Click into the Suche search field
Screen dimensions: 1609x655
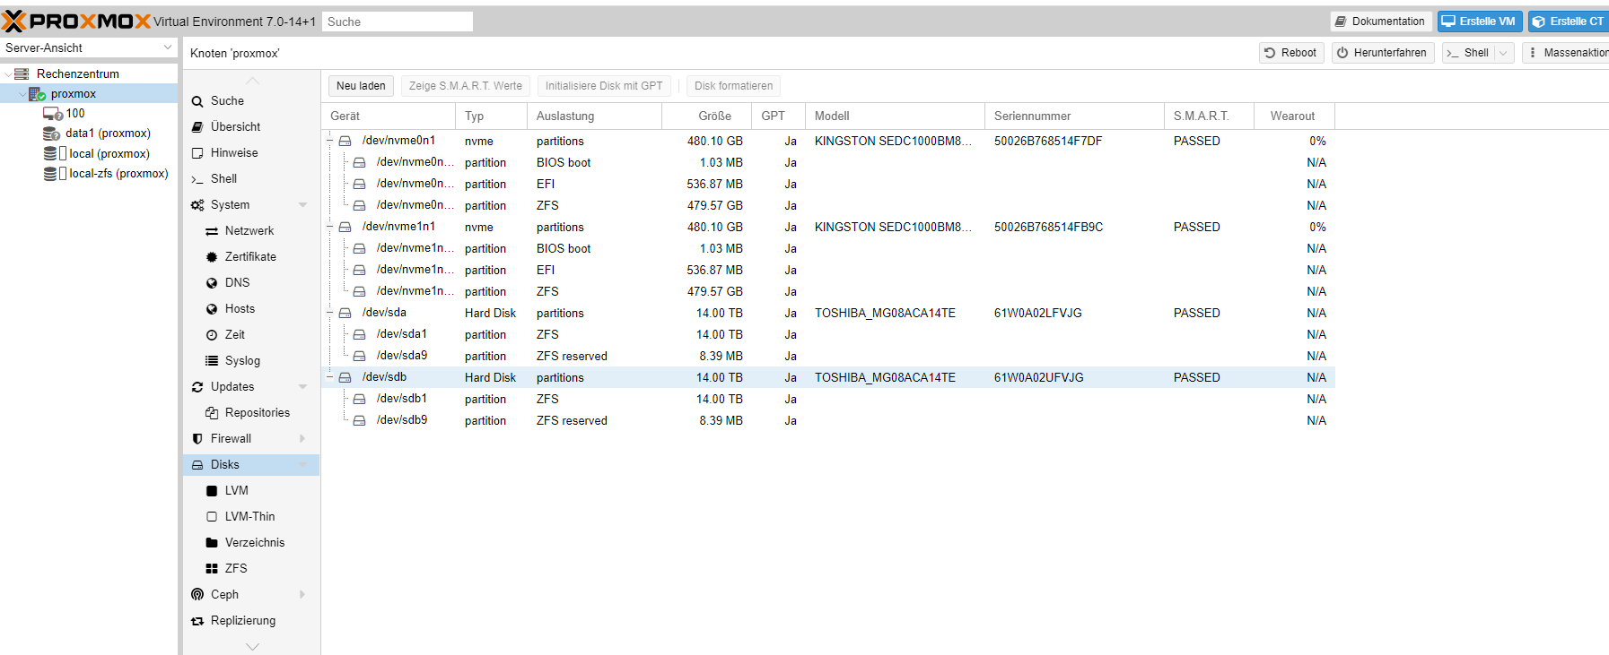click(397, 22)
